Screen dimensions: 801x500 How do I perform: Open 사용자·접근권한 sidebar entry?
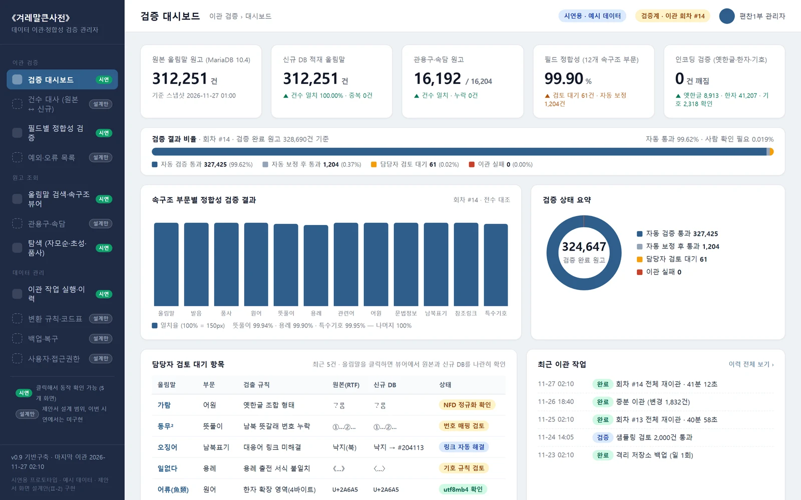[x=62, y=358]
